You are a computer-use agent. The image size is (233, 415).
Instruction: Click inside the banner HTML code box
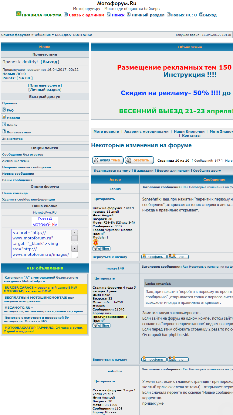click(41, 243)
